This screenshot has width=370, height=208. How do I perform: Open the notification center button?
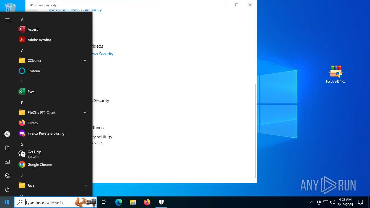pos(360,202)
